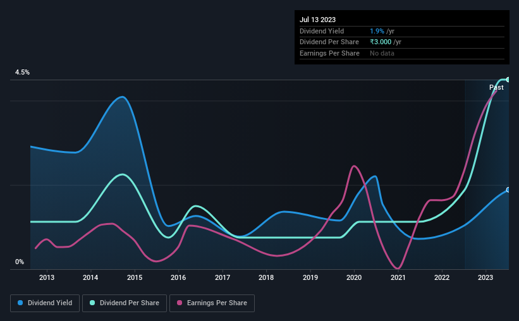The width and height of the screenshot is (519, 321).
Task: Click the teal Dividend Per Share legend dot
Action: tap(92, 303)
